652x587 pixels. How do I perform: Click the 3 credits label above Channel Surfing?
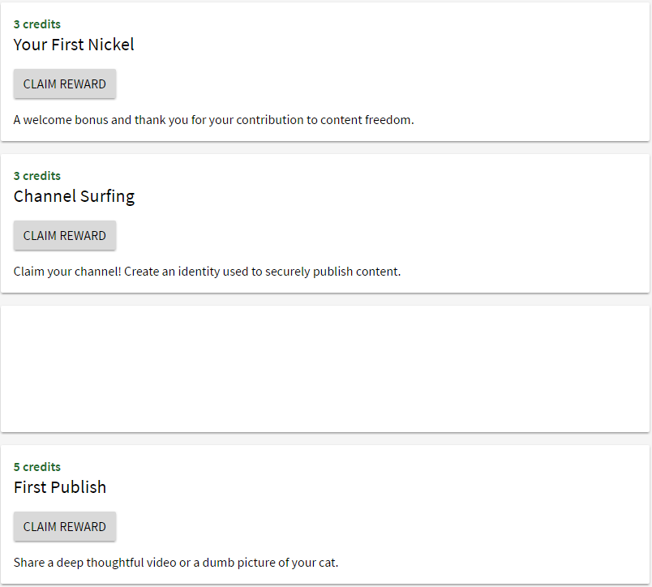(37, 176)
